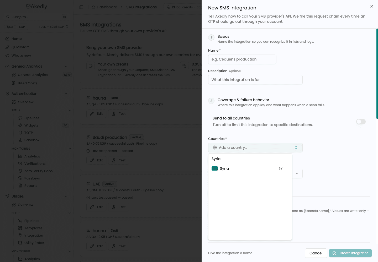Open the Add a country combo box
378x262 pixels.
(x=255, y=148)
